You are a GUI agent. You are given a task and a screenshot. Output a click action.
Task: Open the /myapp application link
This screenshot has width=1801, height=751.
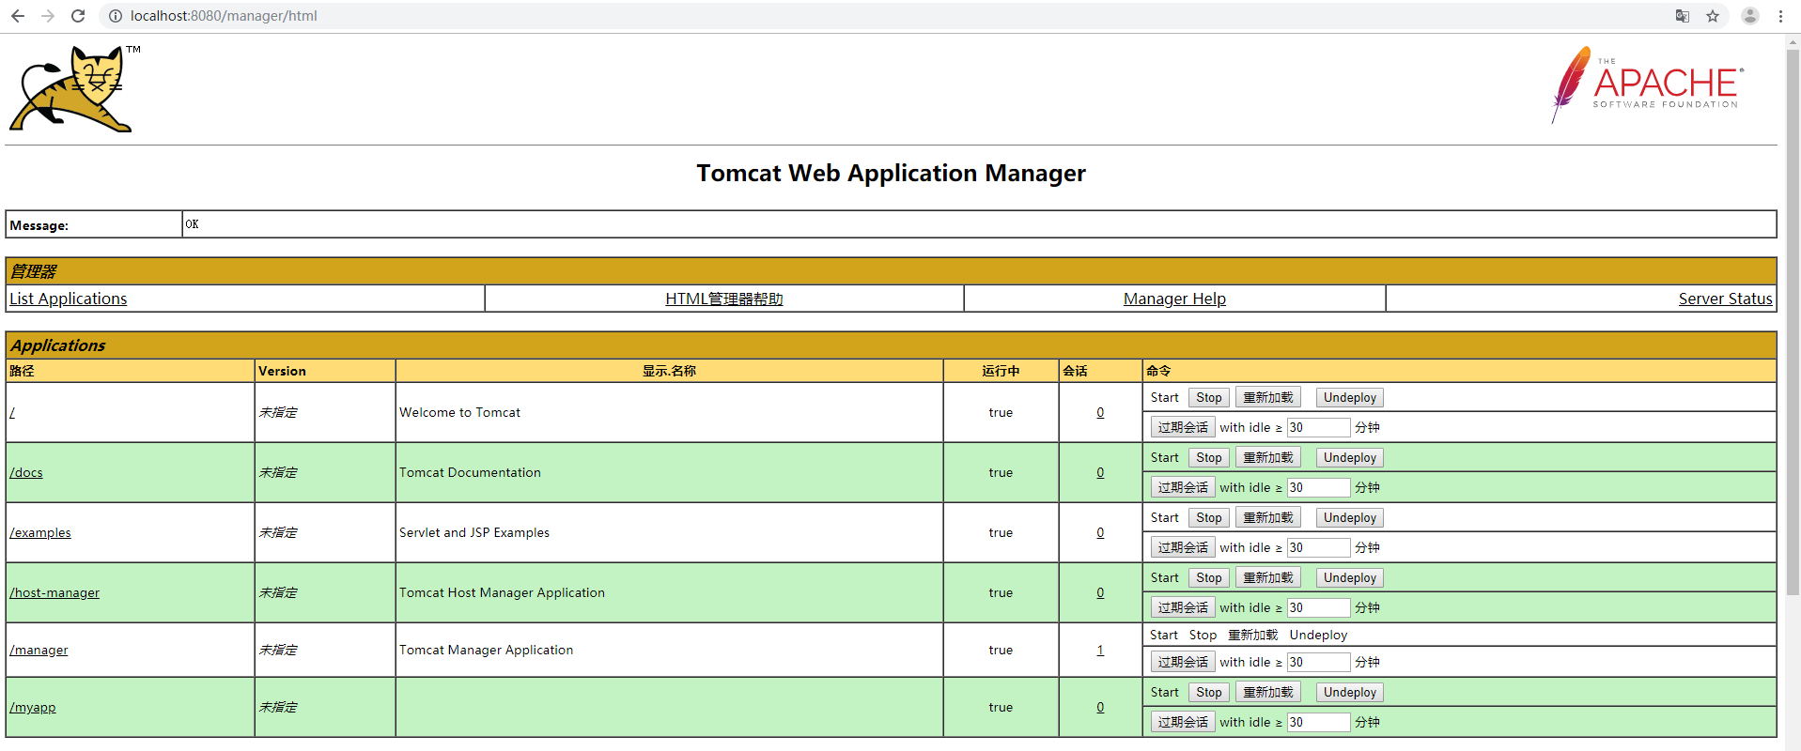click(x=33, y=707)
